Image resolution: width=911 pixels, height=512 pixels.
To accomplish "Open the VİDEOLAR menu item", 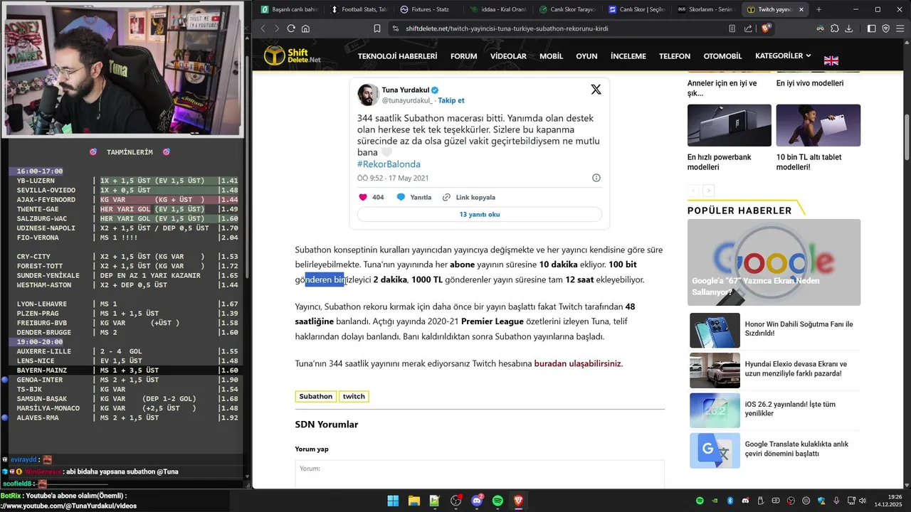I will tap(508, 56).
